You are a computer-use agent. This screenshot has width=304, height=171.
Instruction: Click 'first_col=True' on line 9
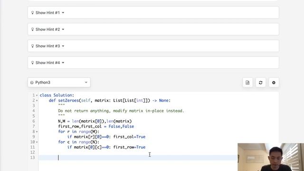(129, 137)
